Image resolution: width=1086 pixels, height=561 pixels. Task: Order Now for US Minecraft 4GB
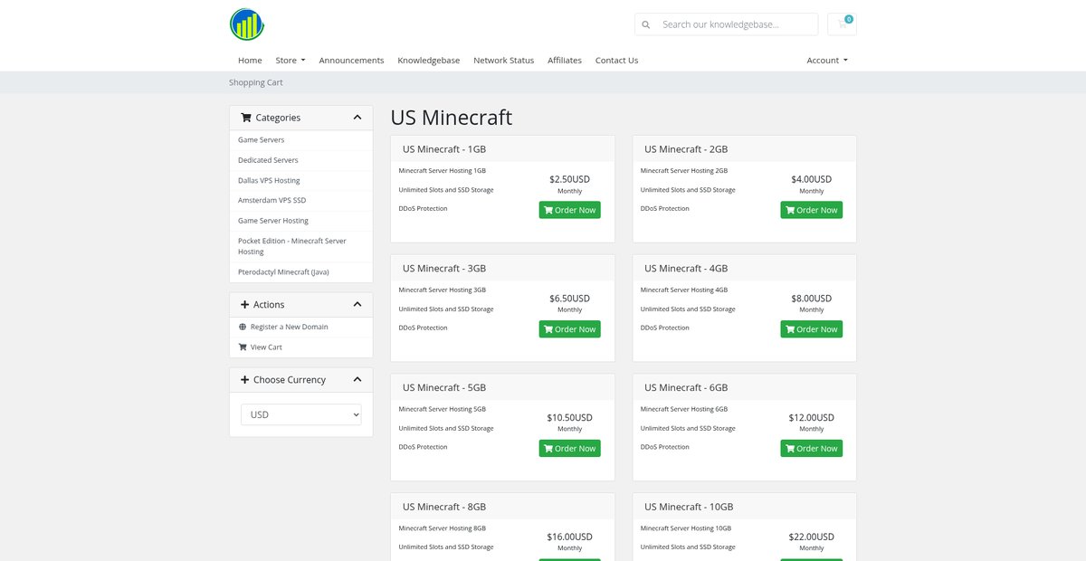812,329
